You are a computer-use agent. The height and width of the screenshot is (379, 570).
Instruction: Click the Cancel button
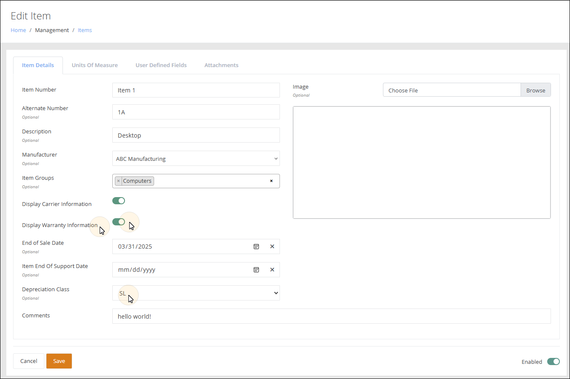[29, 361]
